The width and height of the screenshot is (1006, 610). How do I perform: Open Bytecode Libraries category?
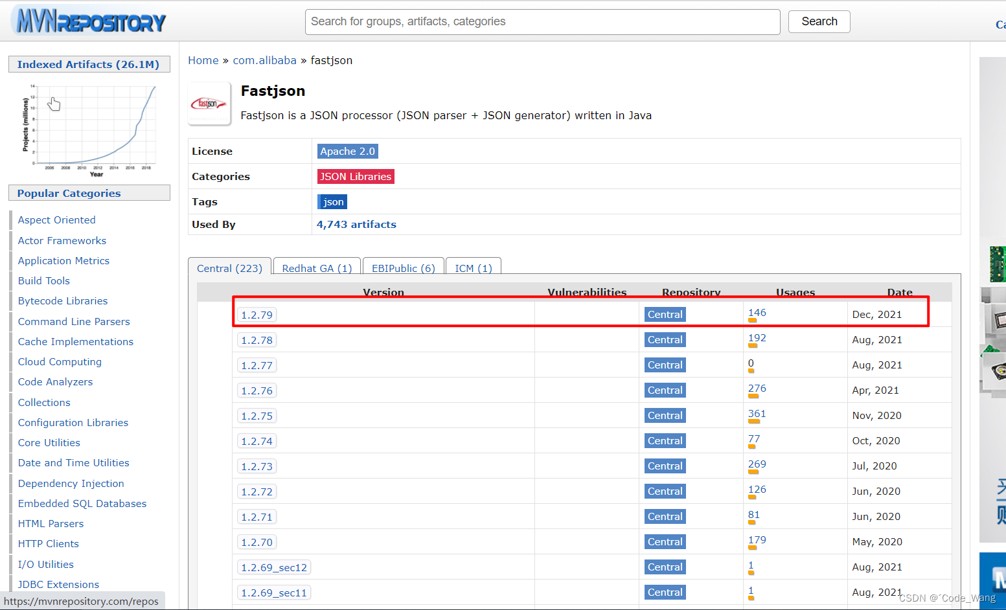(x=63, y=301)
